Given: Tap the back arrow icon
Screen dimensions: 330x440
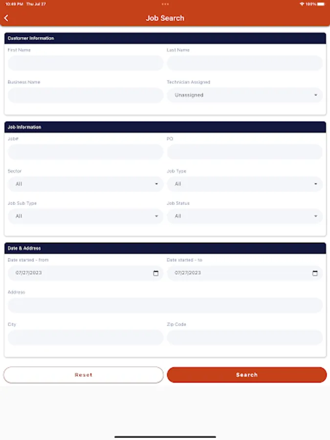Looking at the screenshot, I should [6, 18].
